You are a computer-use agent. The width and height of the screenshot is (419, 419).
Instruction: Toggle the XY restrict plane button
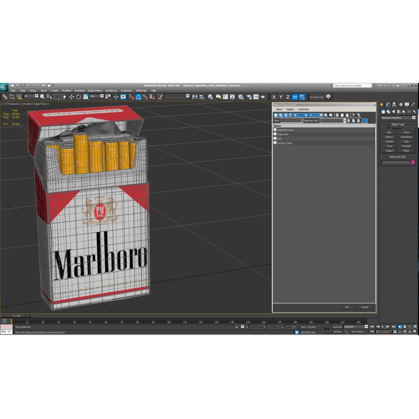pyautogui.click(x=295, y=97)
